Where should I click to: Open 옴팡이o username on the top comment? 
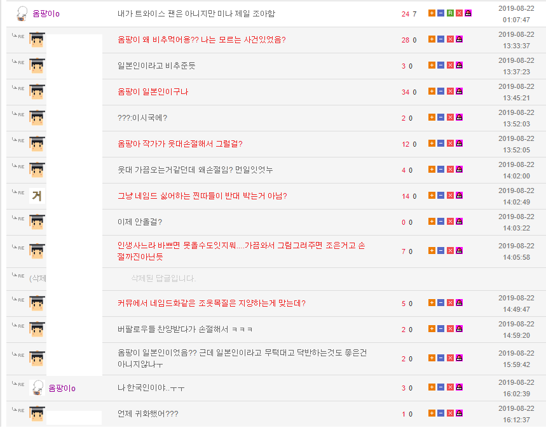tap(46, 13)
